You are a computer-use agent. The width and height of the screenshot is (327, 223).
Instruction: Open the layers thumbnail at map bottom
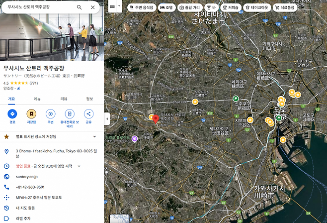(x=119, y=218)
